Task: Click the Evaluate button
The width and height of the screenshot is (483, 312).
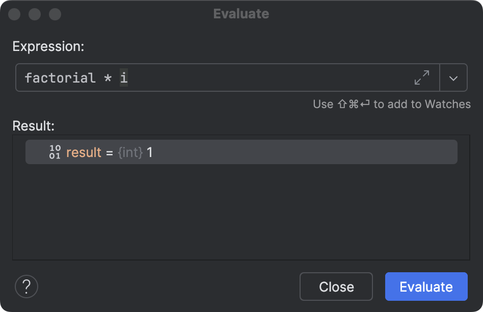Action: tap(426, 286)
